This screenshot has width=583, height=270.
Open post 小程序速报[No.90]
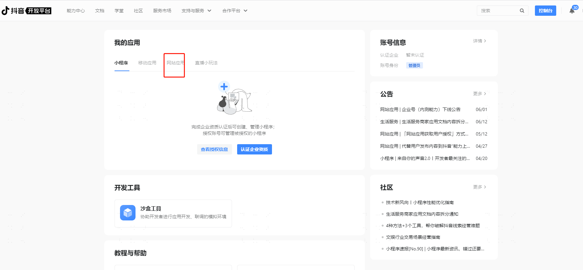tap(435, 249)
